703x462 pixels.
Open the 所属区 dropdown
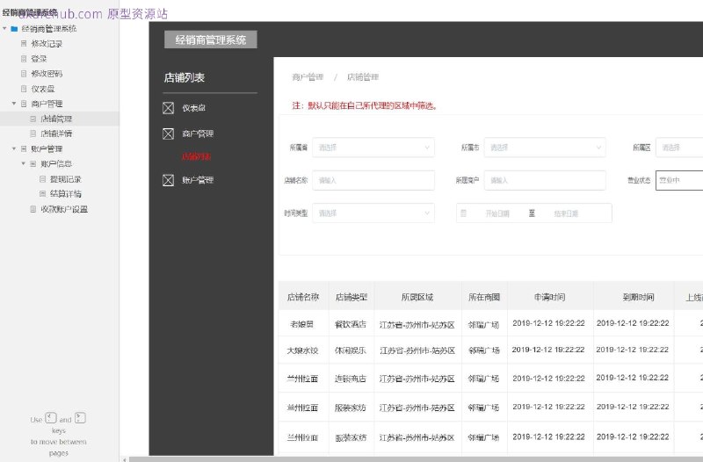679,148
